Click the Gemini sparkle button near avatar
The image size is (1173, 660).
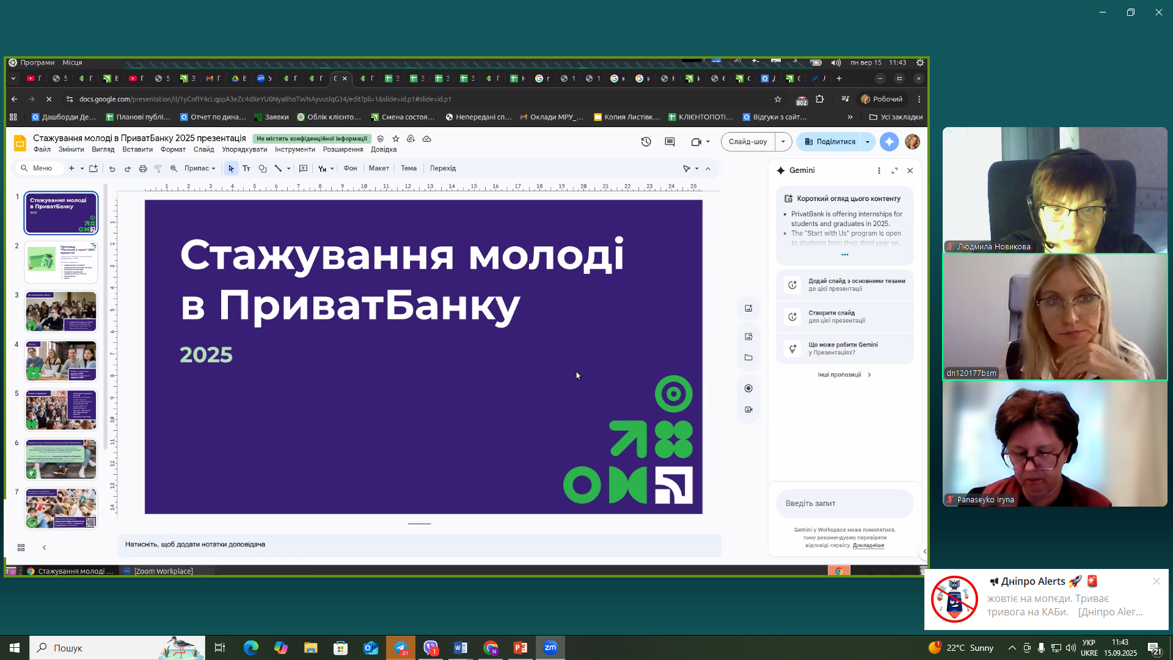click(x=890, y=142)
